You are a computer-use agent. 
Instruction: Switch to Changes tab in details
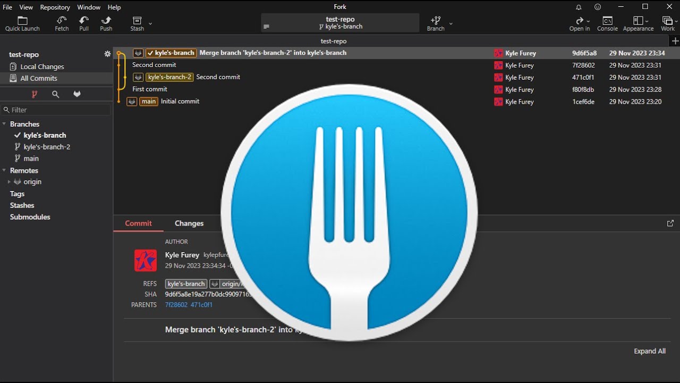(x=189, y=223)
